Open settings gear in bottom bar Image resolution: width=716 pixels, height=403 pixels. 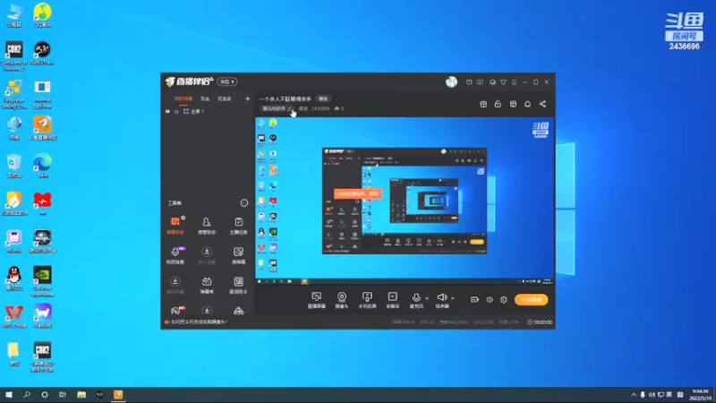click(504, 300)
